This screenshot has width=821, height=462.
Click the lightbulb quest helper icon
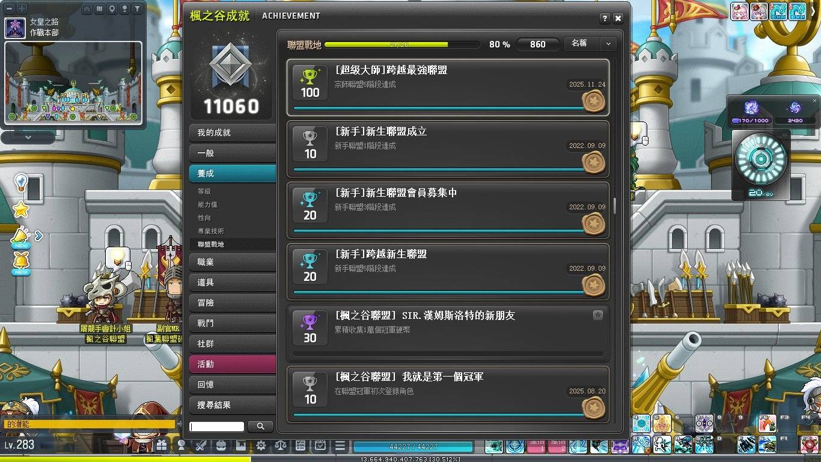coord(21,182)
